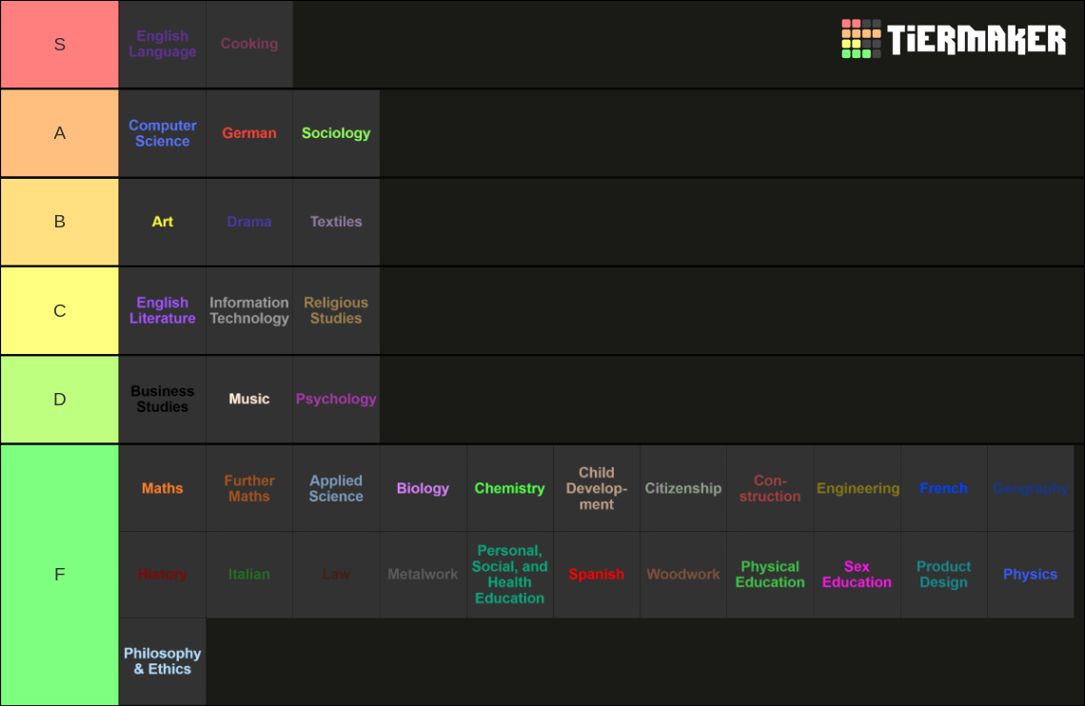Click the Religious Studies tile
Viewport: 1085px width, 706px height.
(336, 310)
